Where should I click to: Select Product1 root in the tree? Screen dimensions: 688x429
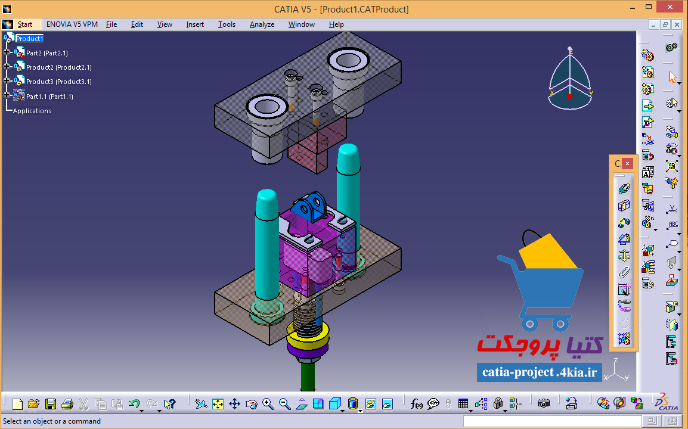click(29, 39)
